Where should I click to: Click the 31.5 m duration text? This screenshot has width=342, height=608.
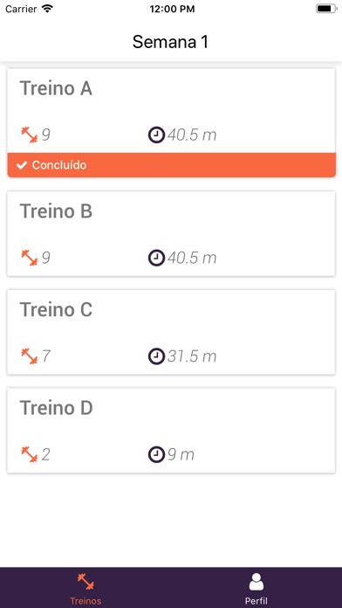click(192, 356)
